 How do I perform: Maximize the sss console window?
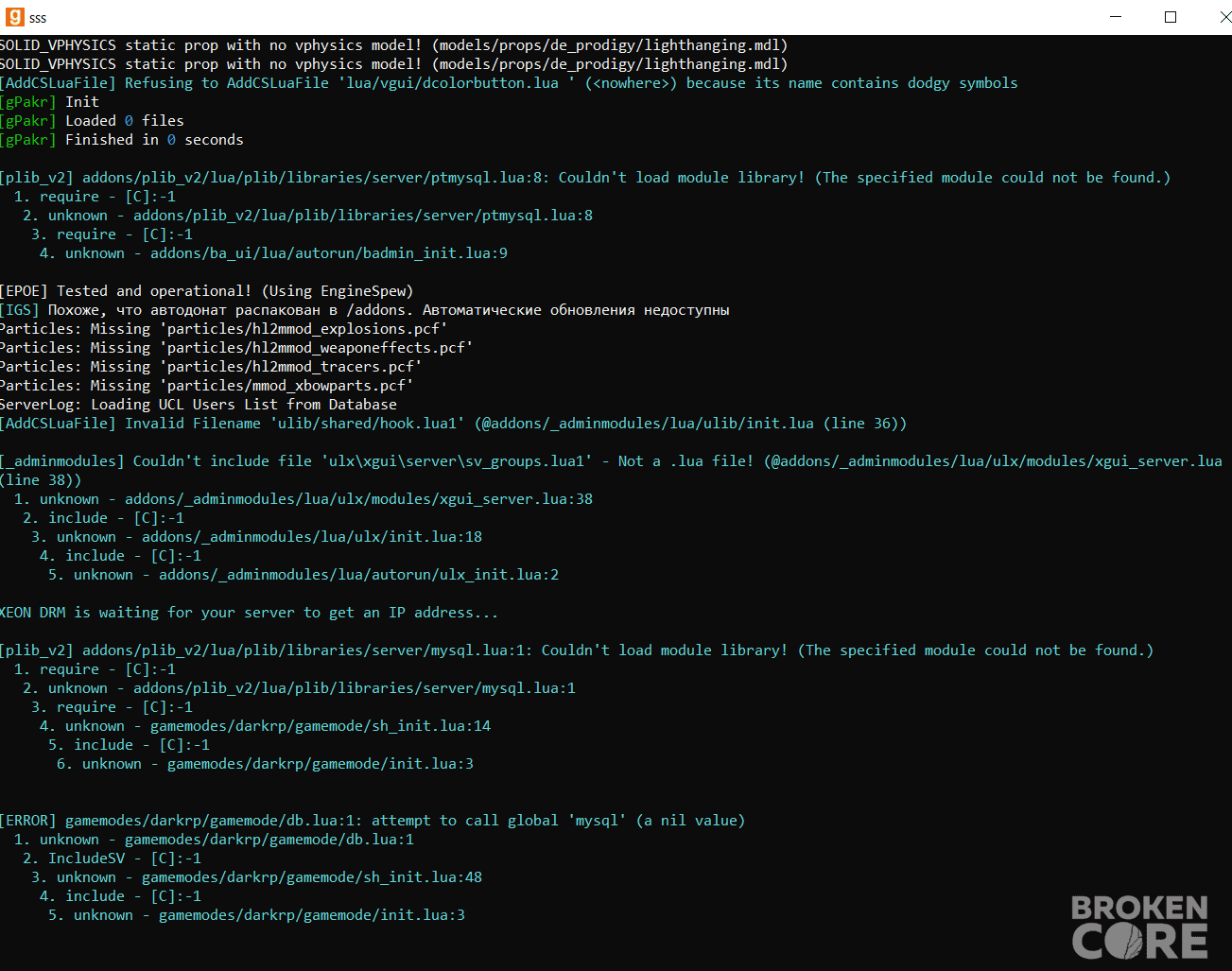tap(1171, 17)
